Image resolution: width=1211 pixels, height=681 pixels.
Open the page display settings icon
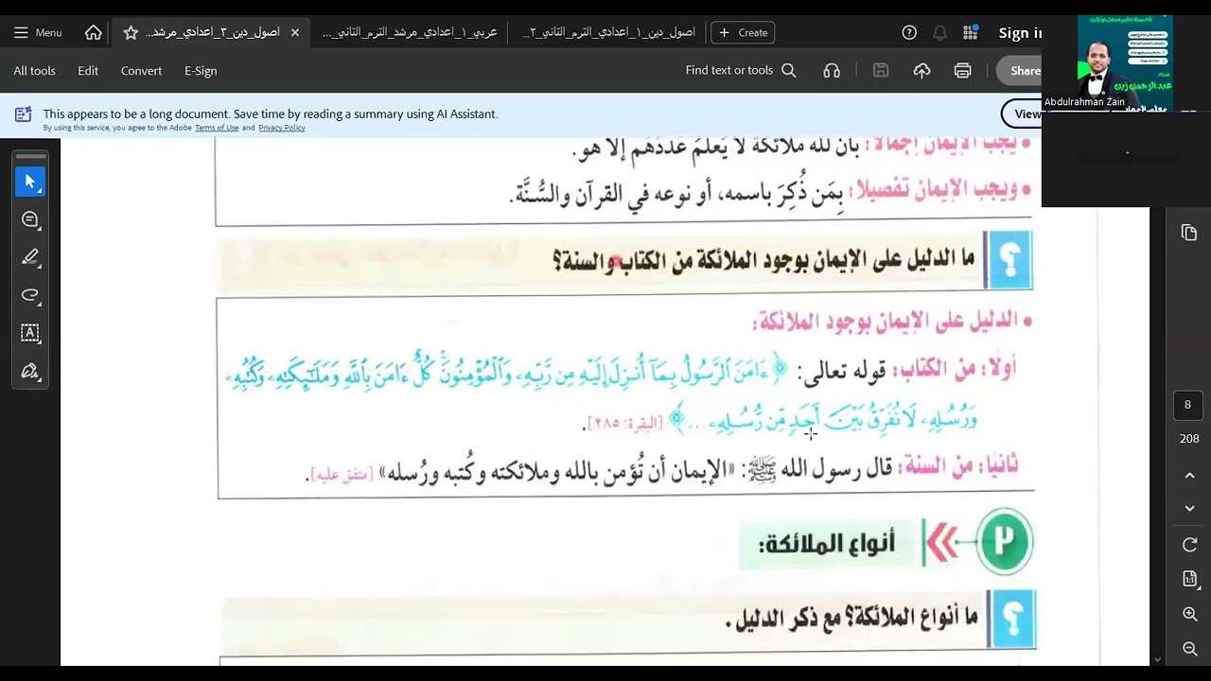click(1190, 579)
